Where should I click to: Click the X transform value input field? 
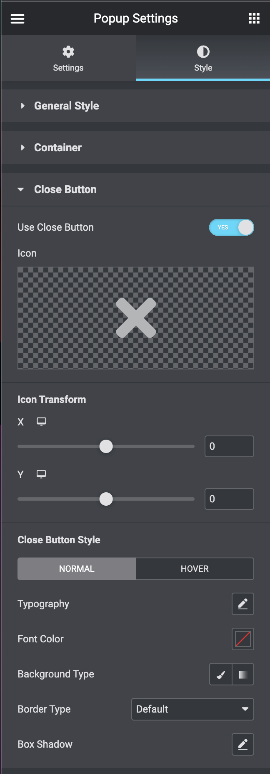(229, 446)
